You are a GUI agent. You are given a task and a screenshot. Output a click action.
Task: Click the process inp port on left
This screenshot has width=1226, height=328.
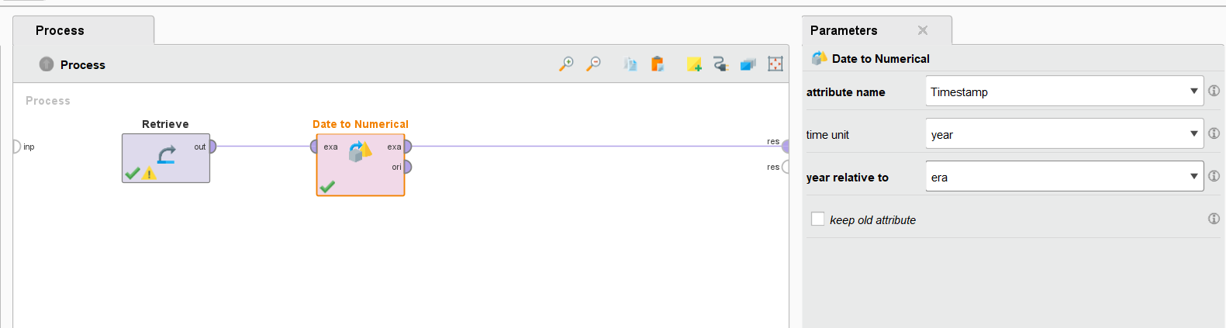click(x=16, y=146)
